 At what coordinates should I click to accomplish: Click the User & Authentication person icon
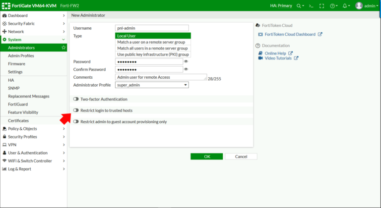pos(4,153)
